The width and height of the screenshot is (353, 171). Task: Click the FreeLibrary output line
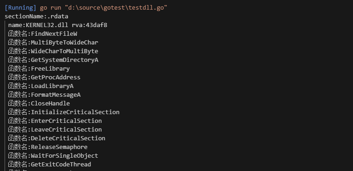[x=39, y=69]
